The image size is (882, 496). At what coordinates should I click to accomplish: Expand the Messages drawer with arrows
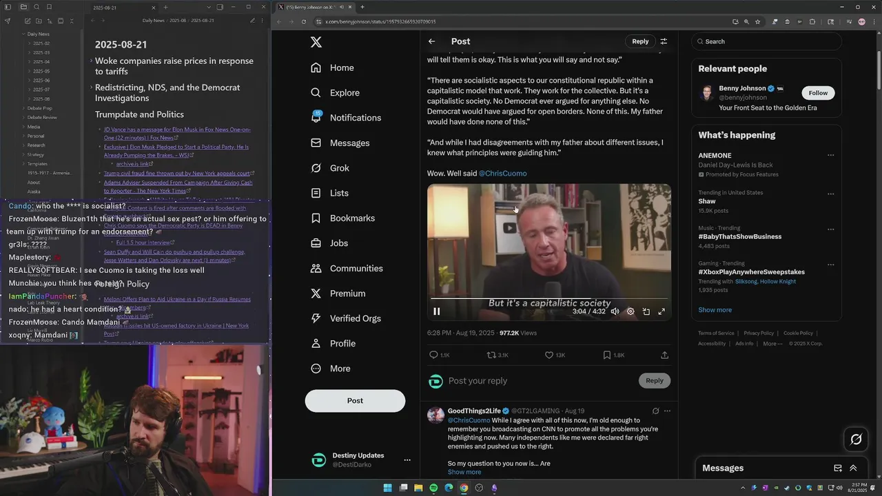pyautogui.click(x=853, y=468)
